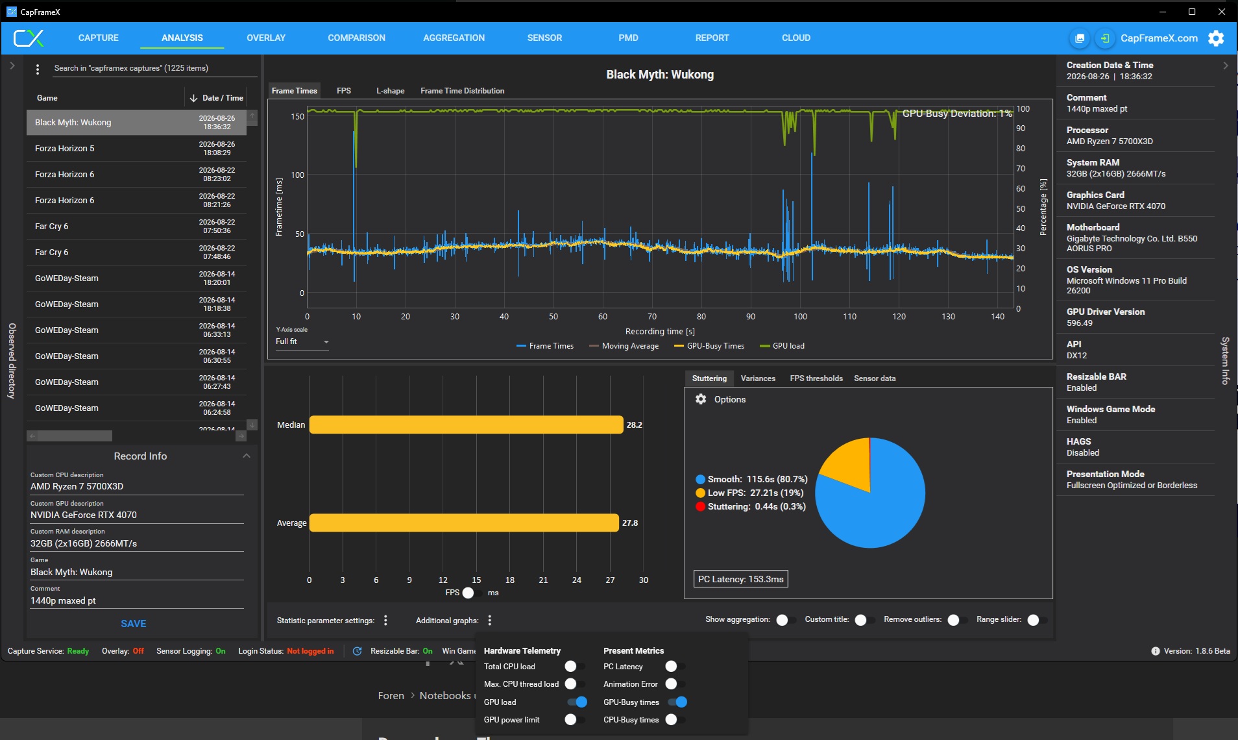Enable Max. CPU thread load graph
The image size is (1238, 740).
(x=575, y=684)
